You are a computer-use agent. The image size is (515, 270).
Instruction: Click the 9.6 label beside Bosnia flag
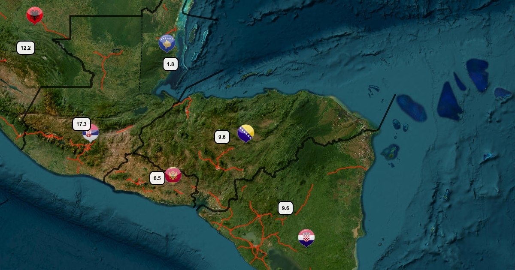(x=222, y=137)
